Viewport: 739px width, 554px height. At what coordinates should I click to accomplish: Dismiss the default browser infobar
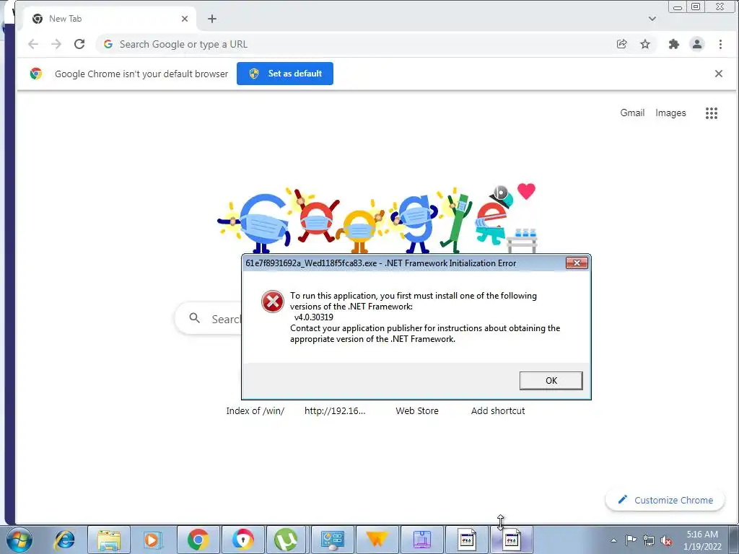pos(718,74)
